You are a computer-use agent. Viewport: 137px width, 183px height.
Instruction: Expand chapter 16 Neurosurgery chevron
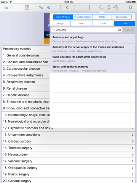pyautogui.click(x=133, y=154)
